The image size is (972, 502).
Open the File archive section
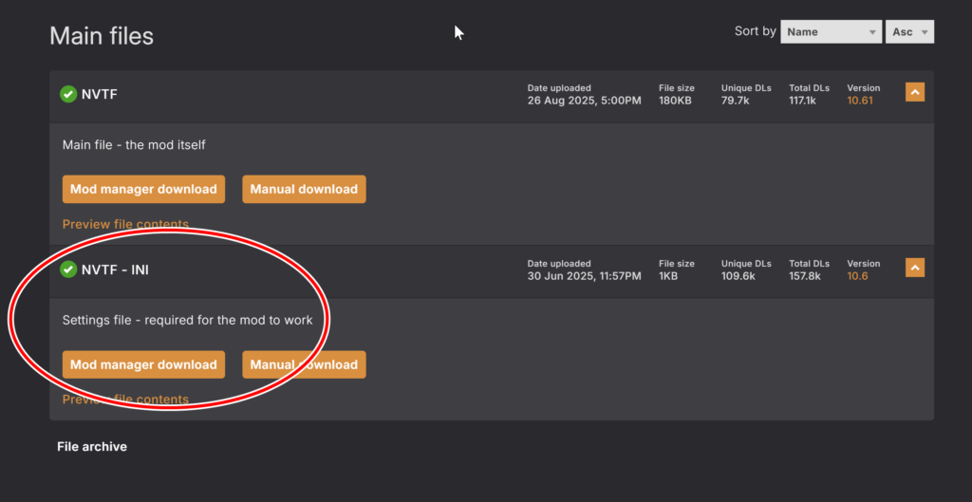coord(92,446)
